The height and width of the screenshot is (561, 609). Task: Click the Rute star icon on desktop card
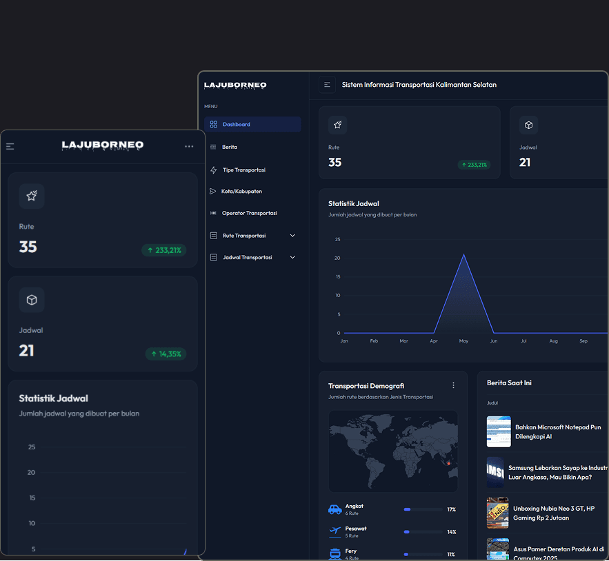click(337, 125)
